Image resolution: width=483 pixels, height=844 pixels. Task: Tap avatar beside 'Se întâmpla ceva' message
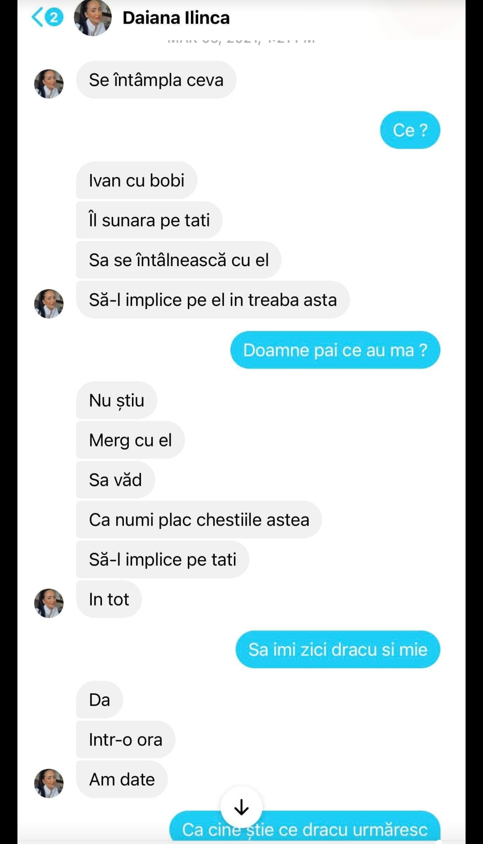coord(49,84)
